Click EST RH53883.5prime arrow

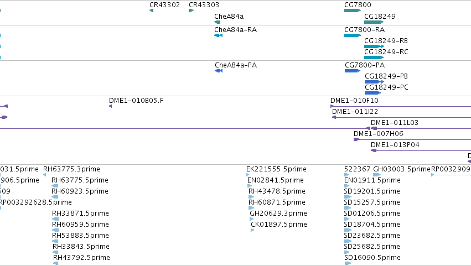(x=55, y=241)
